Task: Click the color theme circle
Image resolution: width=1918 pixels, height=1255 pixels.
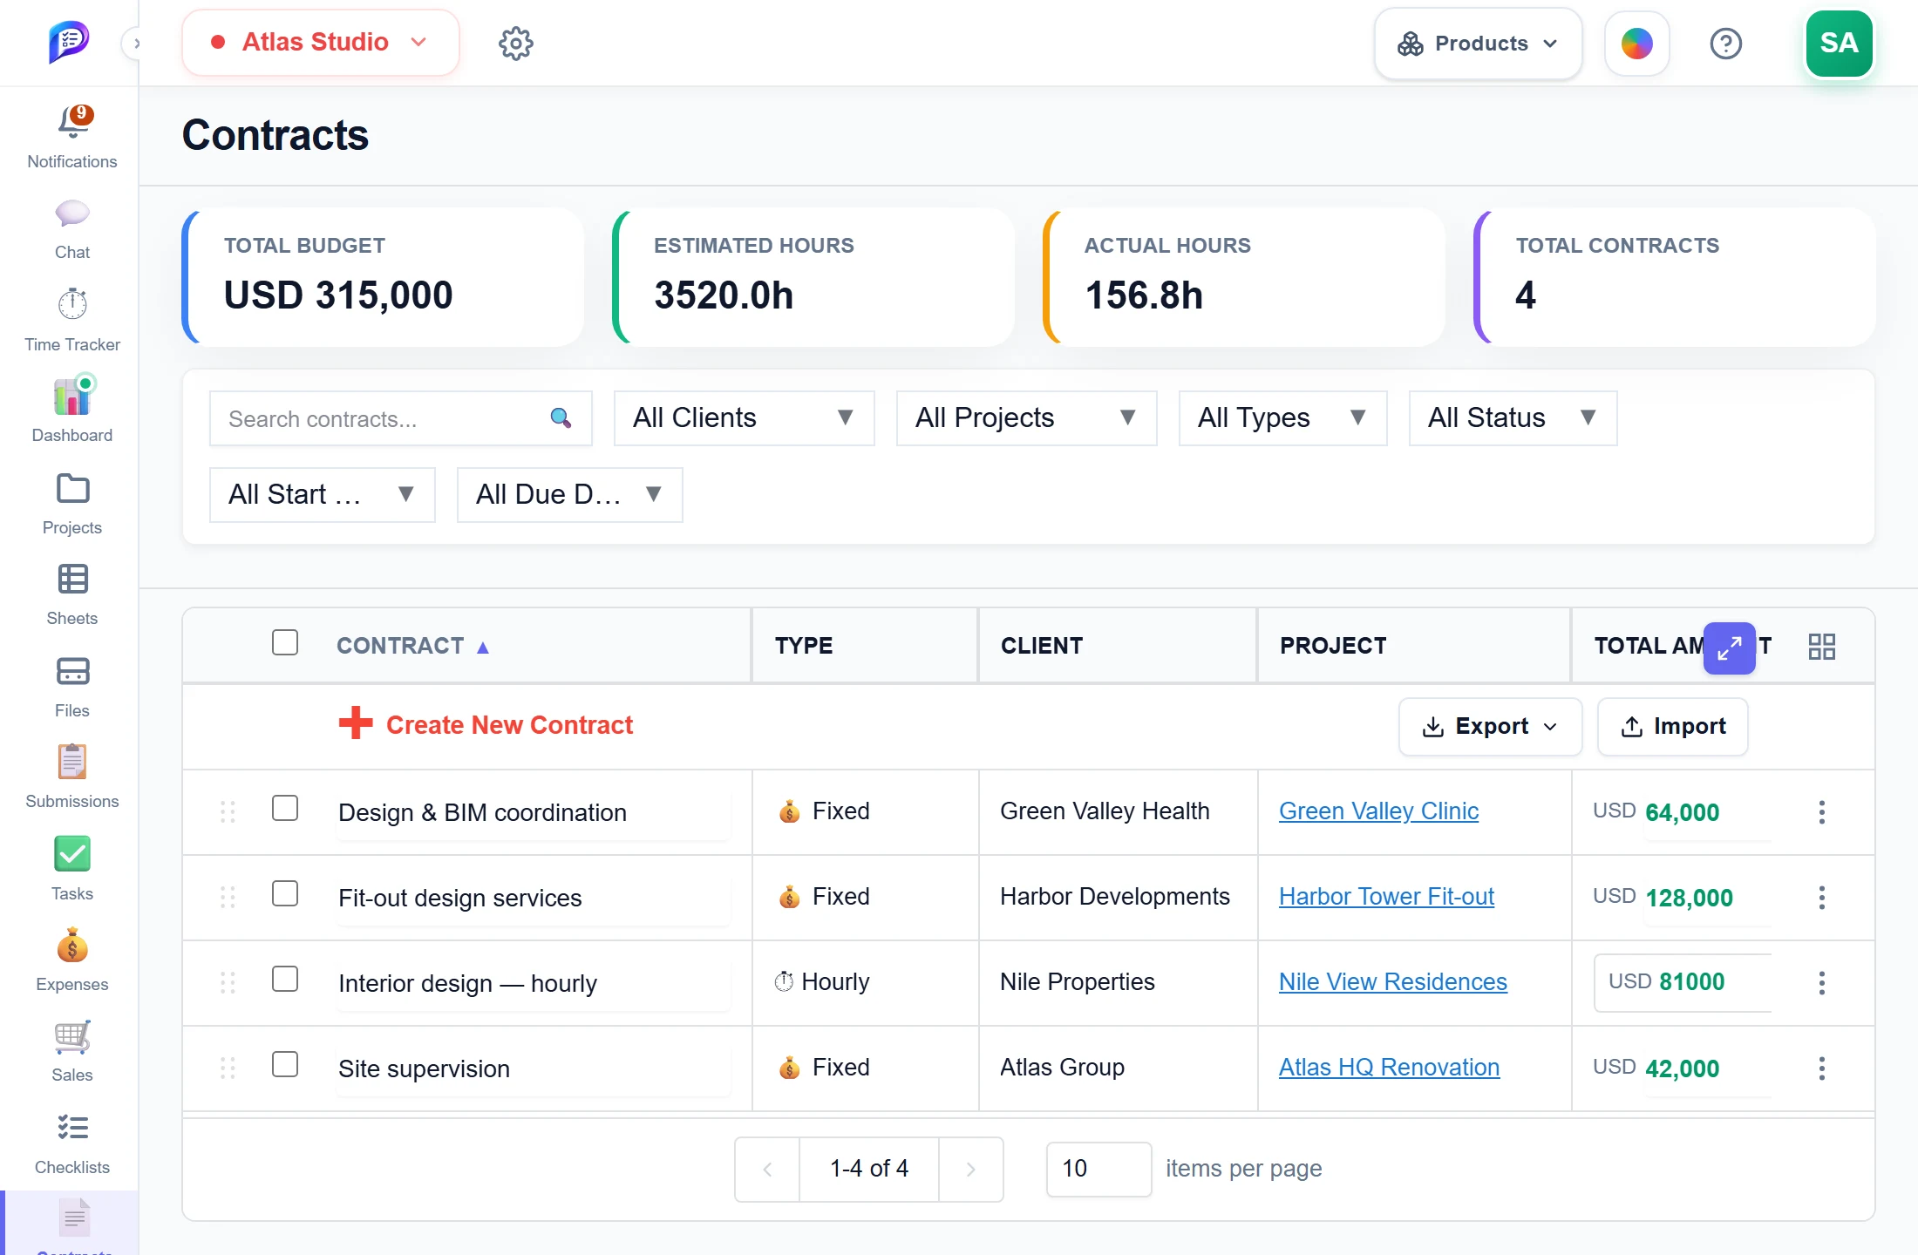Action: tap(1636, 44)
